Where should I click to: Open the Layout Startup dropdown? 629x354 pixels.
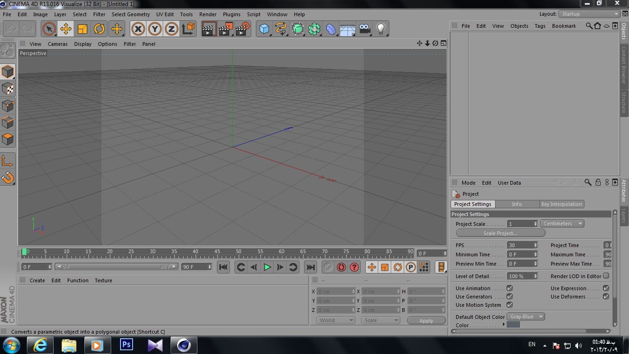click(589, 14)
